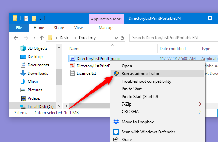Expand the CRC SHA submenu

tap(157, 112)
